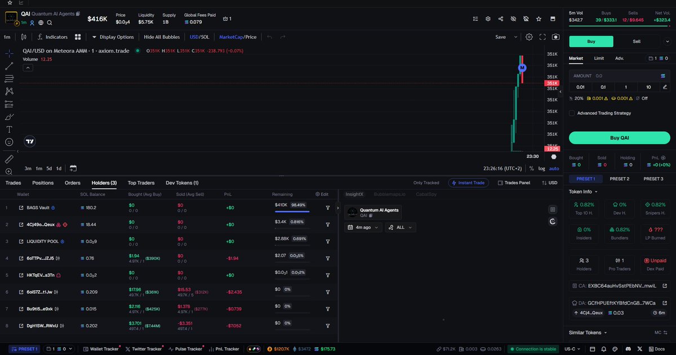Add token to favorites star in header

click(539, 19)
